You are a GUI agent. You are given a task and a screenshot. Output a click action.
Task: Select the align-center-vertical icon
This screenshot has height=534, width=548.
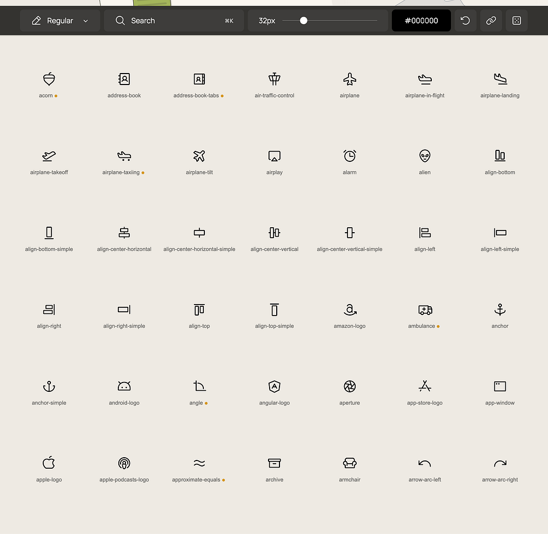point(275,233)
